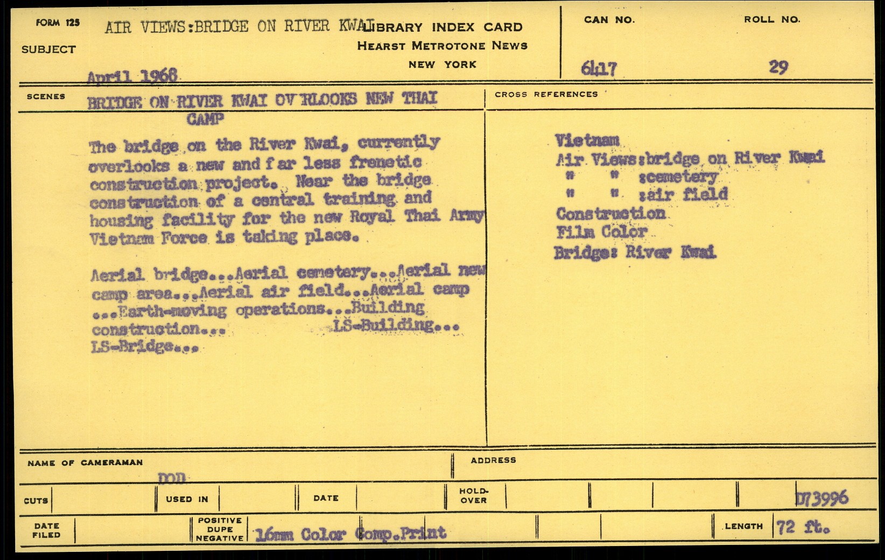
Task: Click the 'Cross References' header
Action: pos(546,94)
